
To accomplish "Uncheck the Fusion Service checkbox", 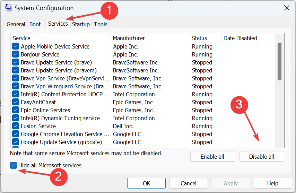I will (16, 126).
